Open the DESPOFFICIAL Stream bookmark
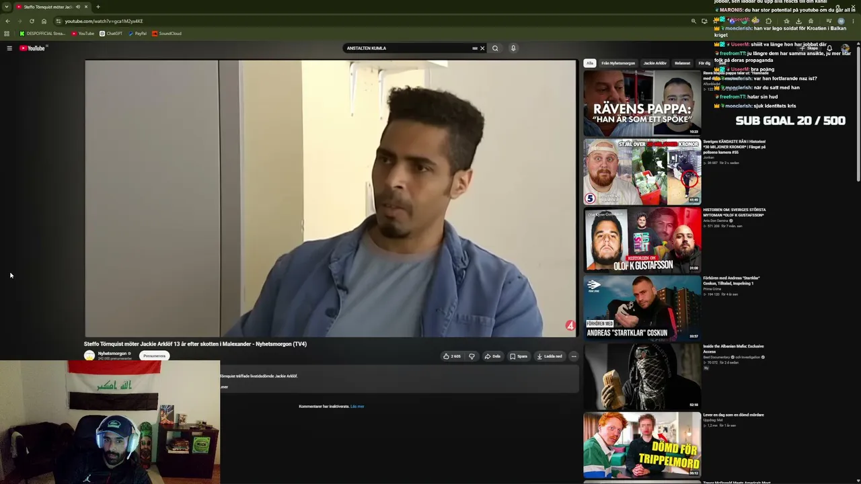This screenshot has height=484, width=861. click(42, 34)
